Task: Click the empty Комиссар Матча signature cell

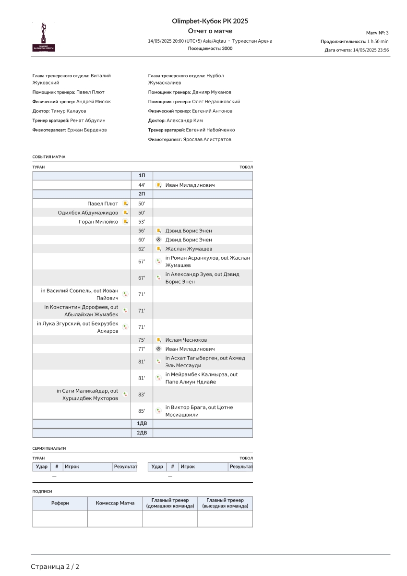Action: (115, 518)
